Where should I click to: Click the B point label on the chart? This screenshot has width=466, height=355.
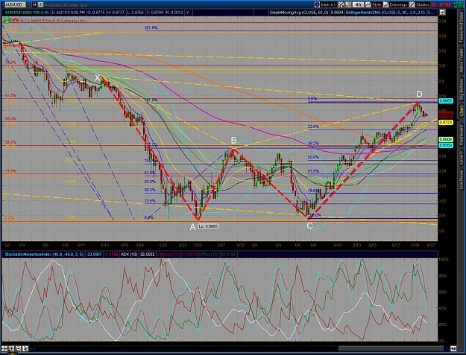pyautogui.click(x=233, y=140)
